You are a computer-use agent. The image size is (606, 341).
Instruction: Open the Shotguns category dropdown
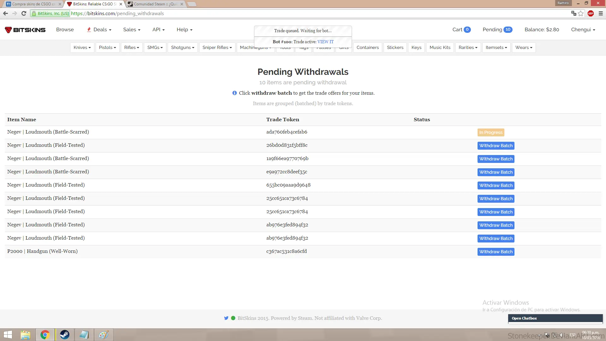182,47
